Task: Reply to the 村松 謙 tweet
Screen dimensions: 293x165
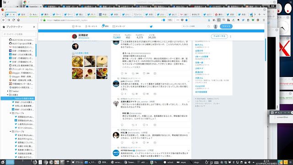Action: [x=122, y=143]
